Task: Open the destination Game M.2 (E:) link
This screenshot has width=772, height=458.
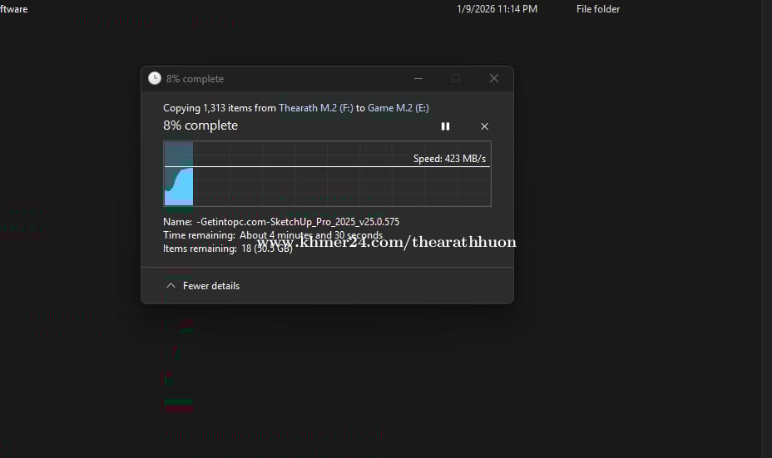Action: click(x=398, y=108)
